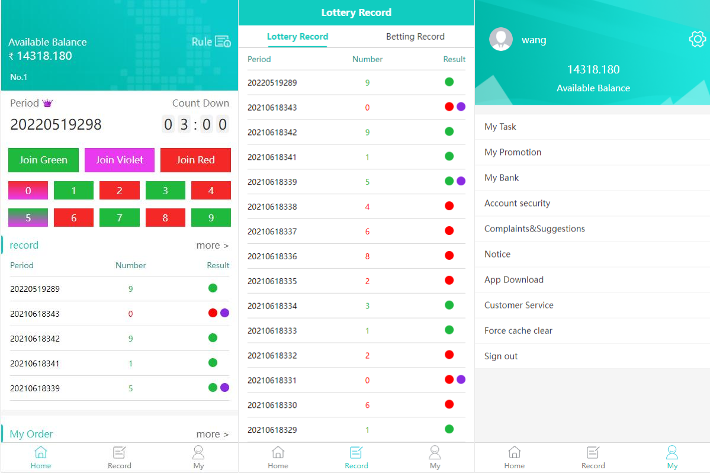Select the Record icon in middle bottom navigation
This screenshot has height=473, width=710.
[356, 456]
